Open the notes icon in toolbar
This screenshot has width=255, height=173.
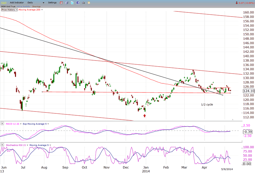pyautogui.click(x=89, y=3)
